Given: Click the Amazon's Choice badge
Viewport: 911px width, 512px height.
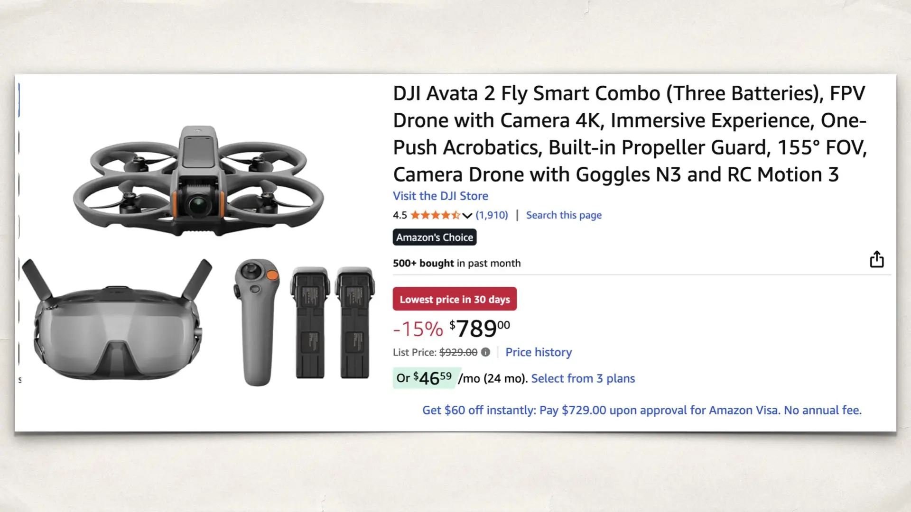Looking at the screenshot, I should tap(434, 237).
